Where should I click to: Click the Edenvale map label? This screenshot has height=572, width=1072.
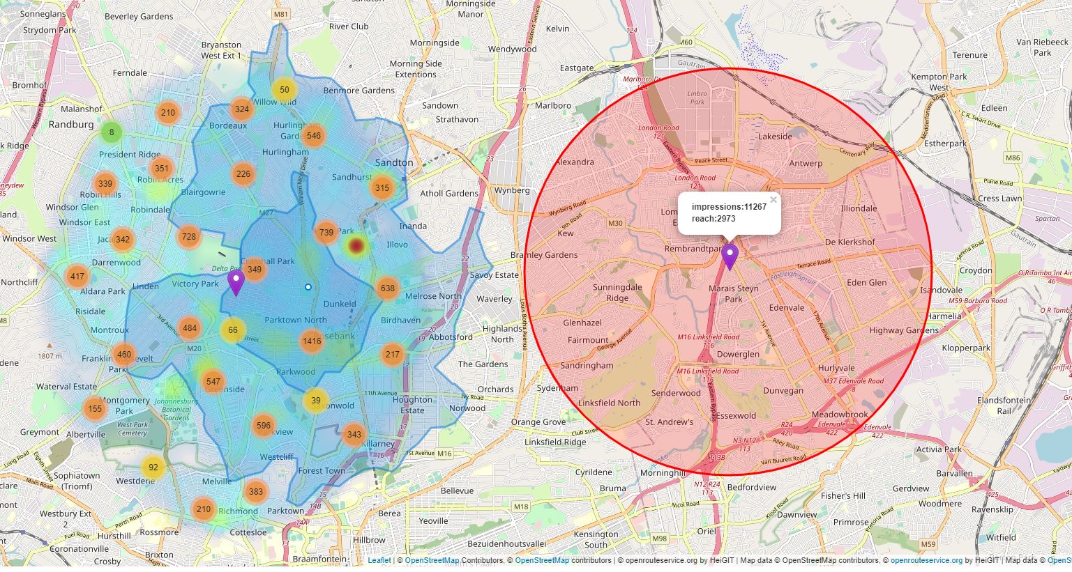coord(787,307)
